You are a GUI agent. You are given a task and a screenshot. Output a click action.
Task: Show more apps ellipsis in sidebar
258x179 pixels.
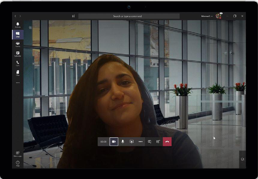pos(18,83)
